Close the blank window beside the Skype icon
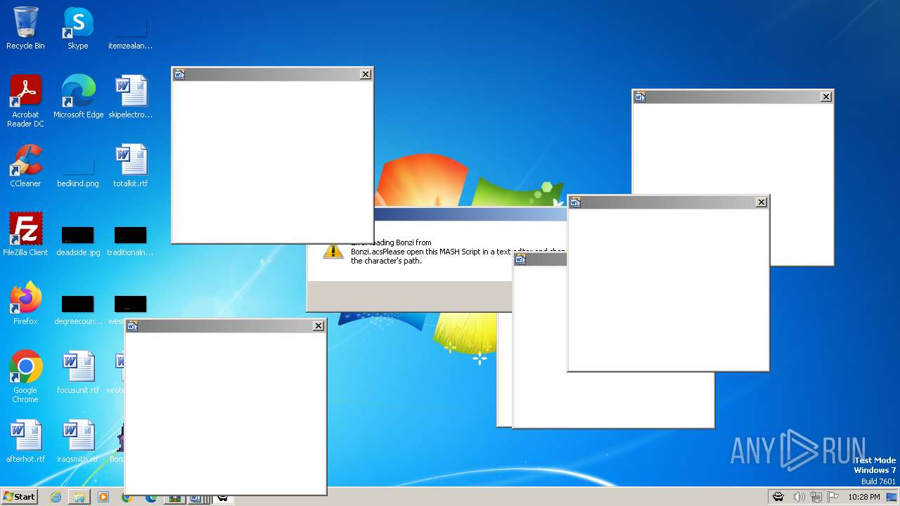Viewport: 900px width, 506px height. point(366,74)
